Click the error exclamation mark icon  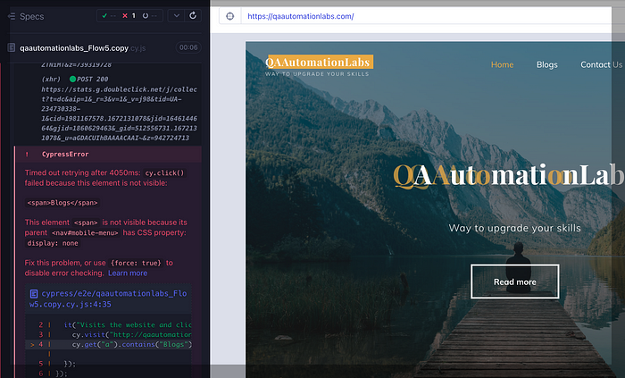pyautogui.click(x=27, y=155)
